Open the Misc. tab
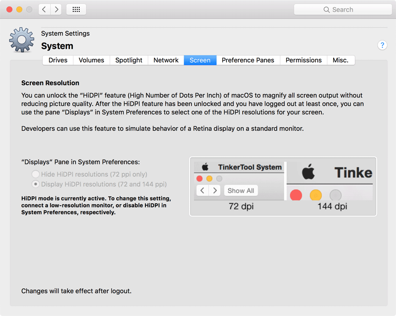 [341, 60]
